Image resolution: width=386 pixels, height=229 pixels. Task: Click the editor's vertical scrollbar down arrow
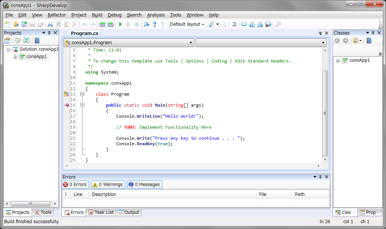[x=325, y=160]
